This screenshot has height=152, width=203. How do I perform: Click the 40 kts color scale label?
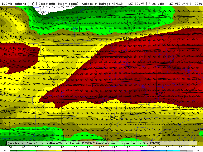coord(23,147)
